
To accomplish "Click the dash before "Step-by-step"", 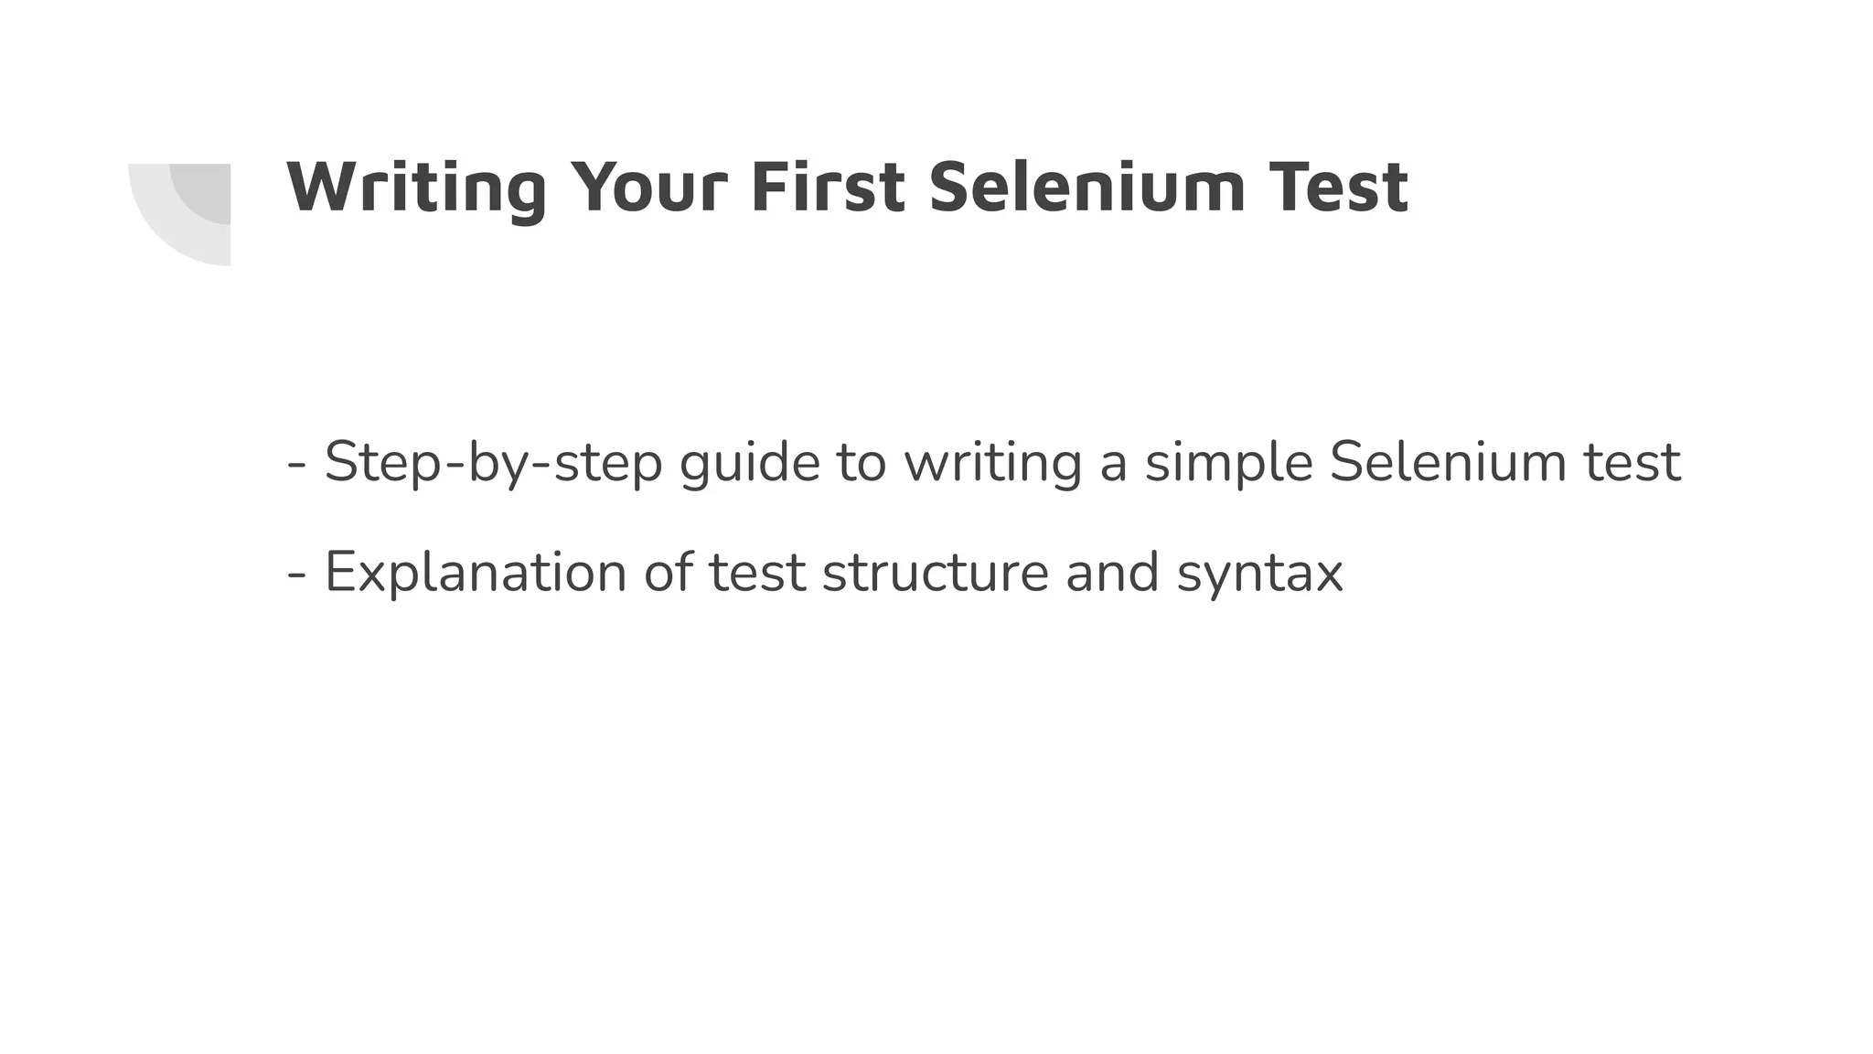I will click(x=296, y=467).
